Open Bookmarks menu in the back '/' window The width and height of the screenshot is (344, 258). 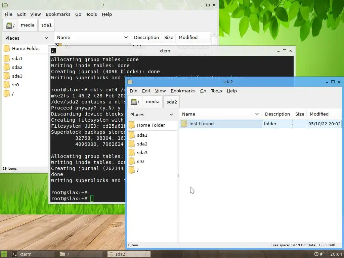[58, 14]
